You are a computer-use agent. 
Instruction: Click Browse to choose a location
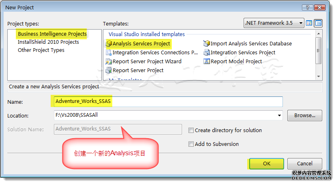(305, 116)
